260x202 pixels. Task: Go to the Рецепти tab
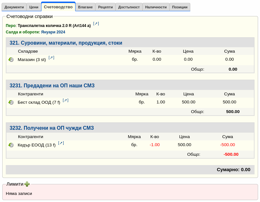click(105, 7)
